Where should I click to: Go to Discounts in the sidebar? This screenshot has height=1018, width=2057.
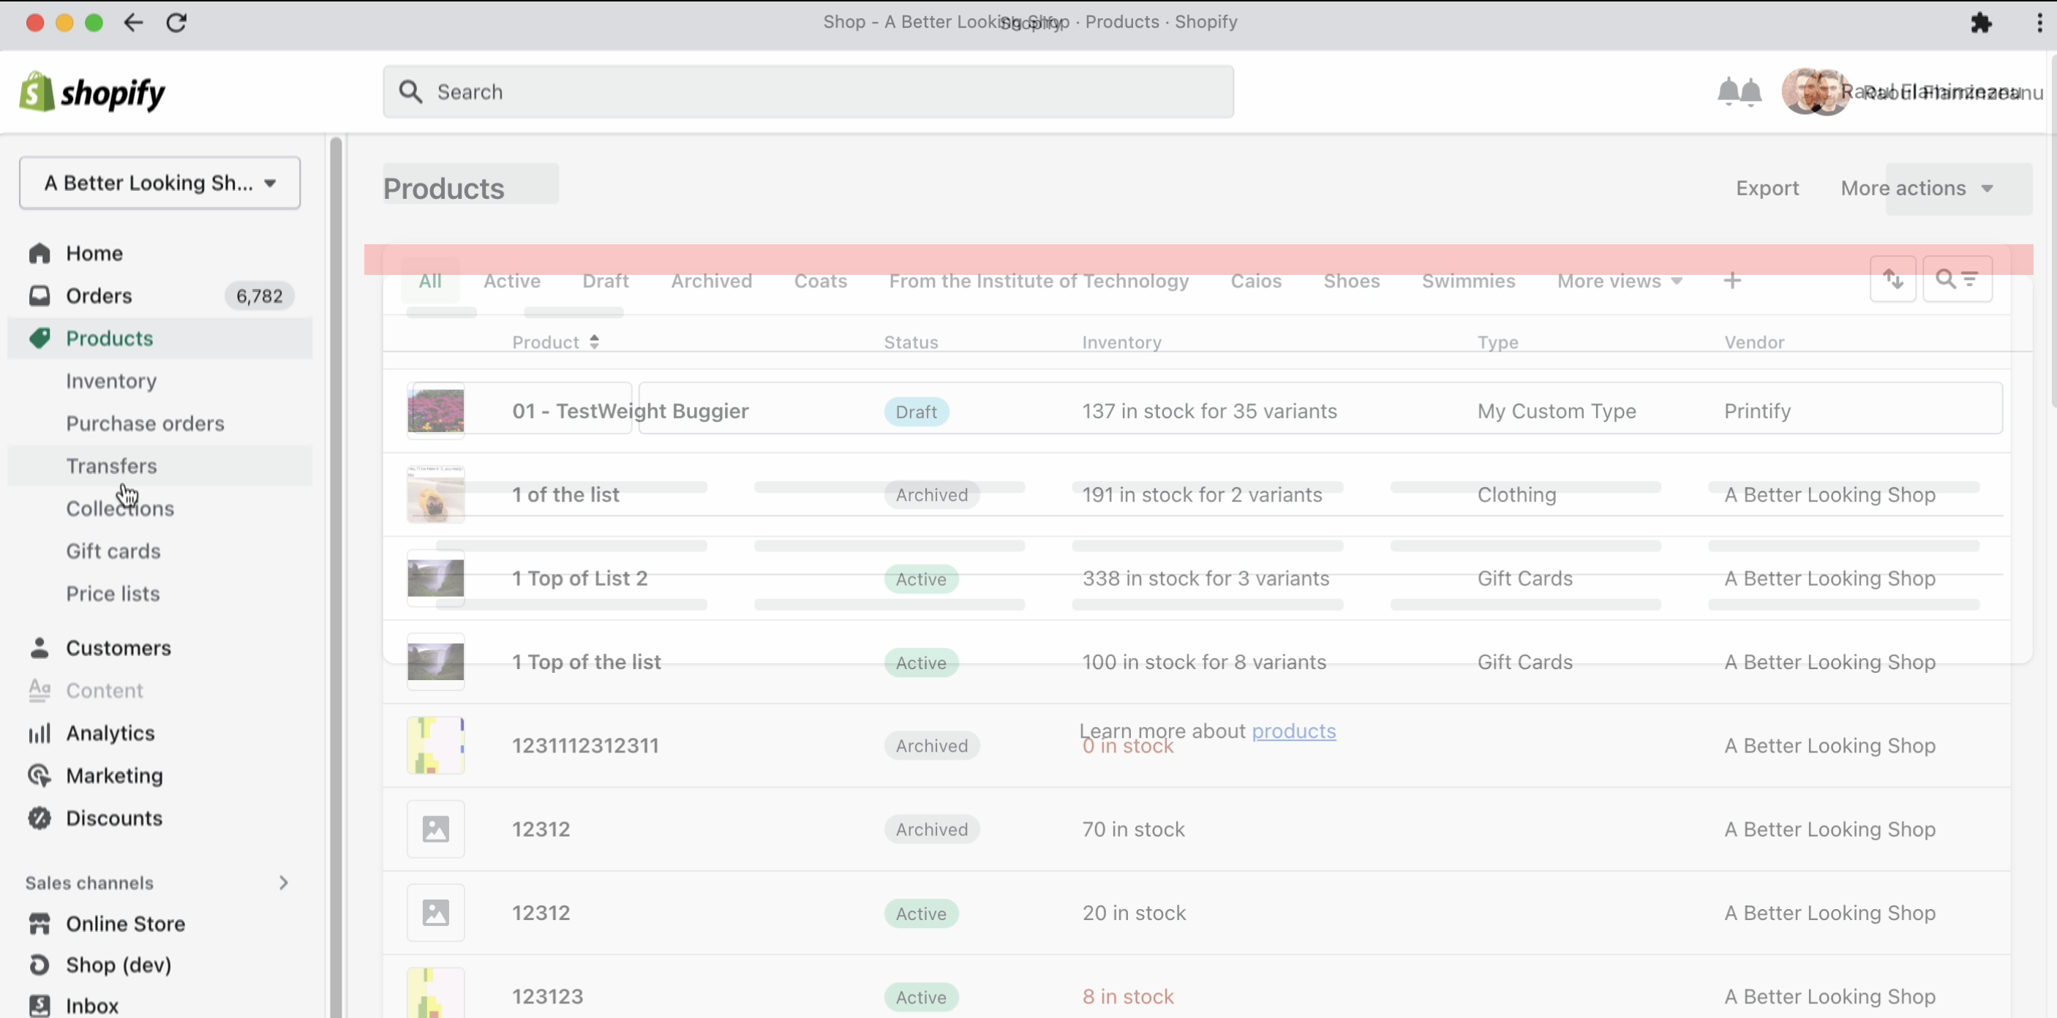(x=113, y=818)
